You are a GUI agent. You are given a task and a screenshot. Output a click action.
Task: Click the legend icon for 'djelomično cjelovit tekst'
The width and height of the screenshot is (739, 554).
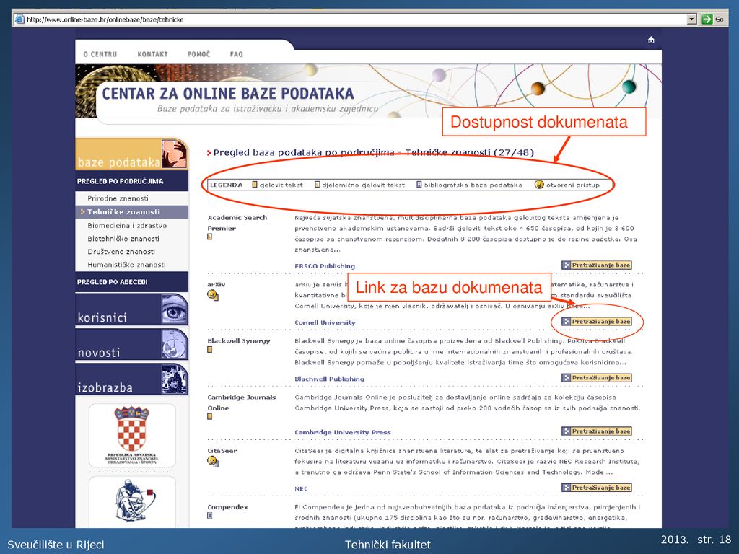pyautogui.click(x=318, y=185)
